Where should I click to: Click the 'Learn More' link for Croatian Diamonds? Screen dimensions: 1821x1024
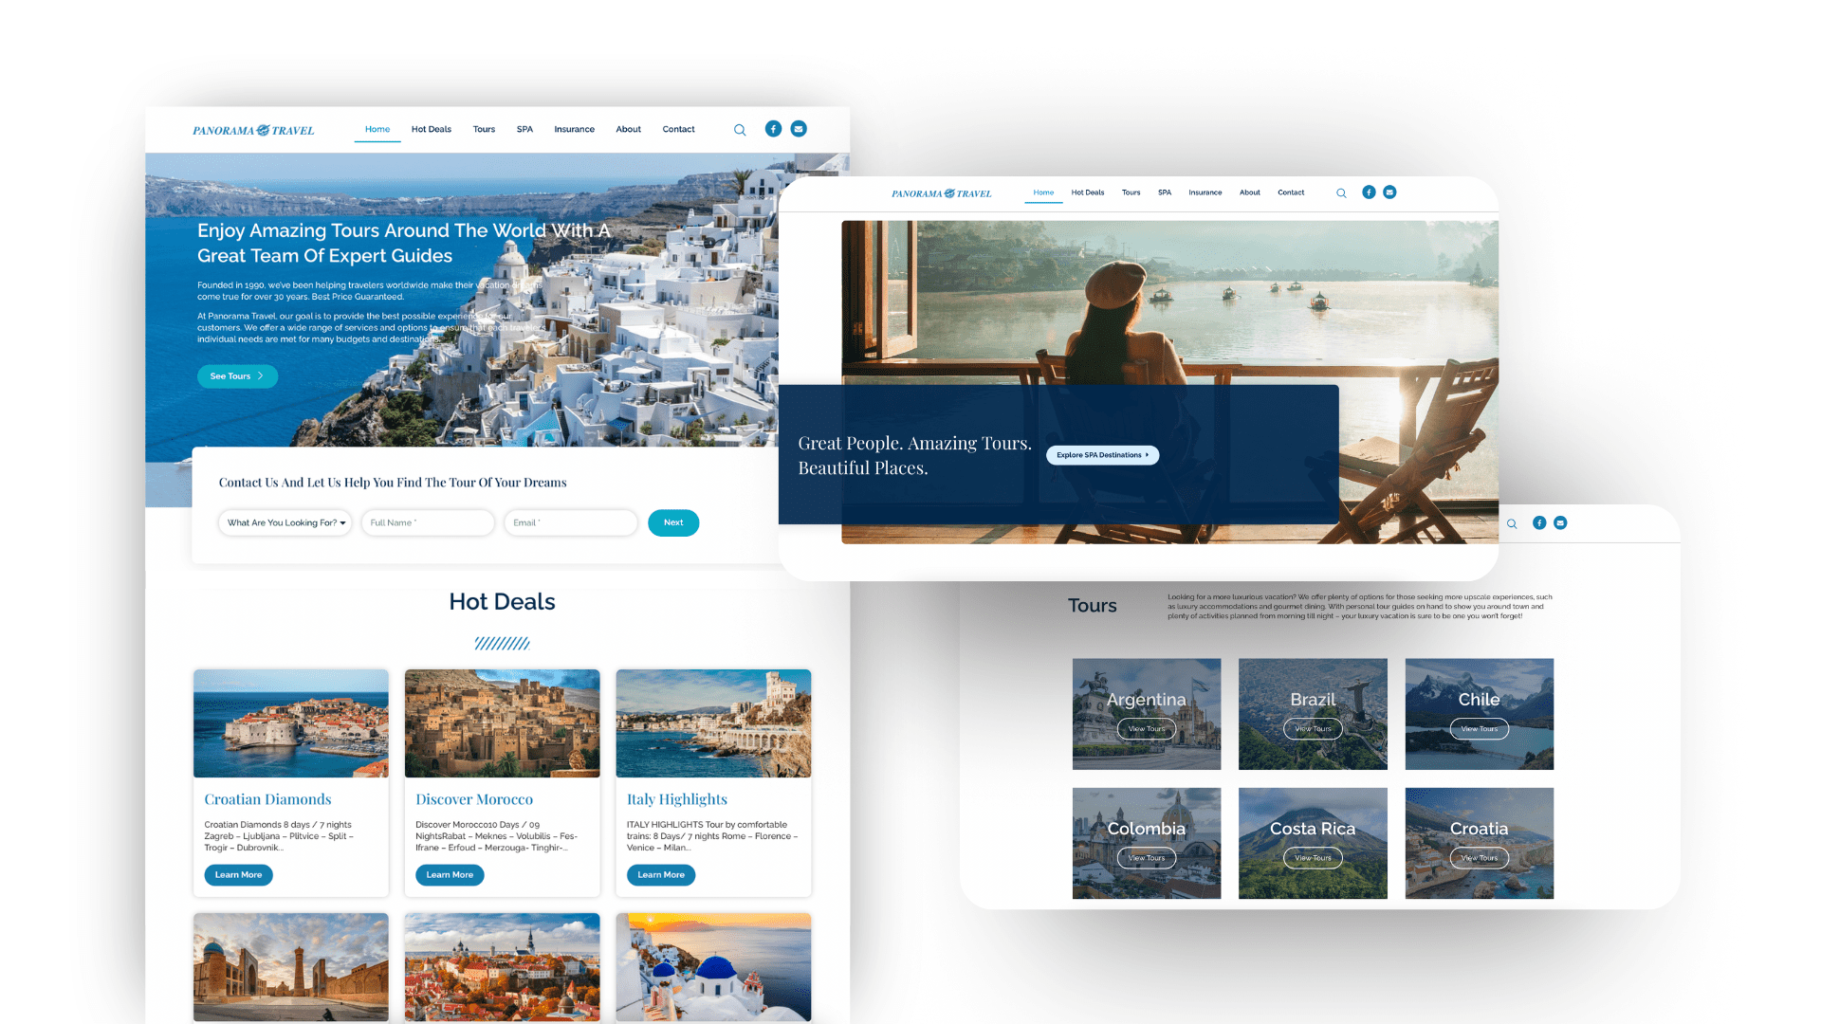click(x=238, y=875)
